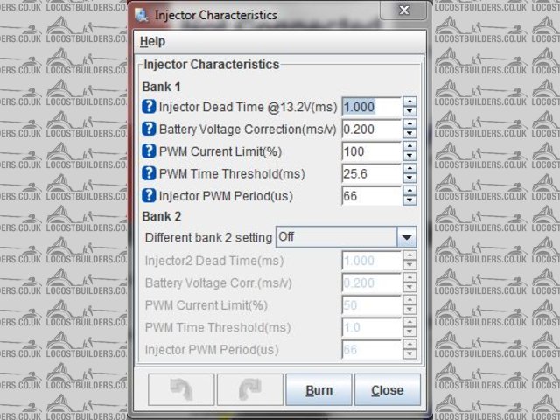This screenshot has width=560, height=420.
Task: Click the Different bank 2 setting label
Action: (208, 237)
